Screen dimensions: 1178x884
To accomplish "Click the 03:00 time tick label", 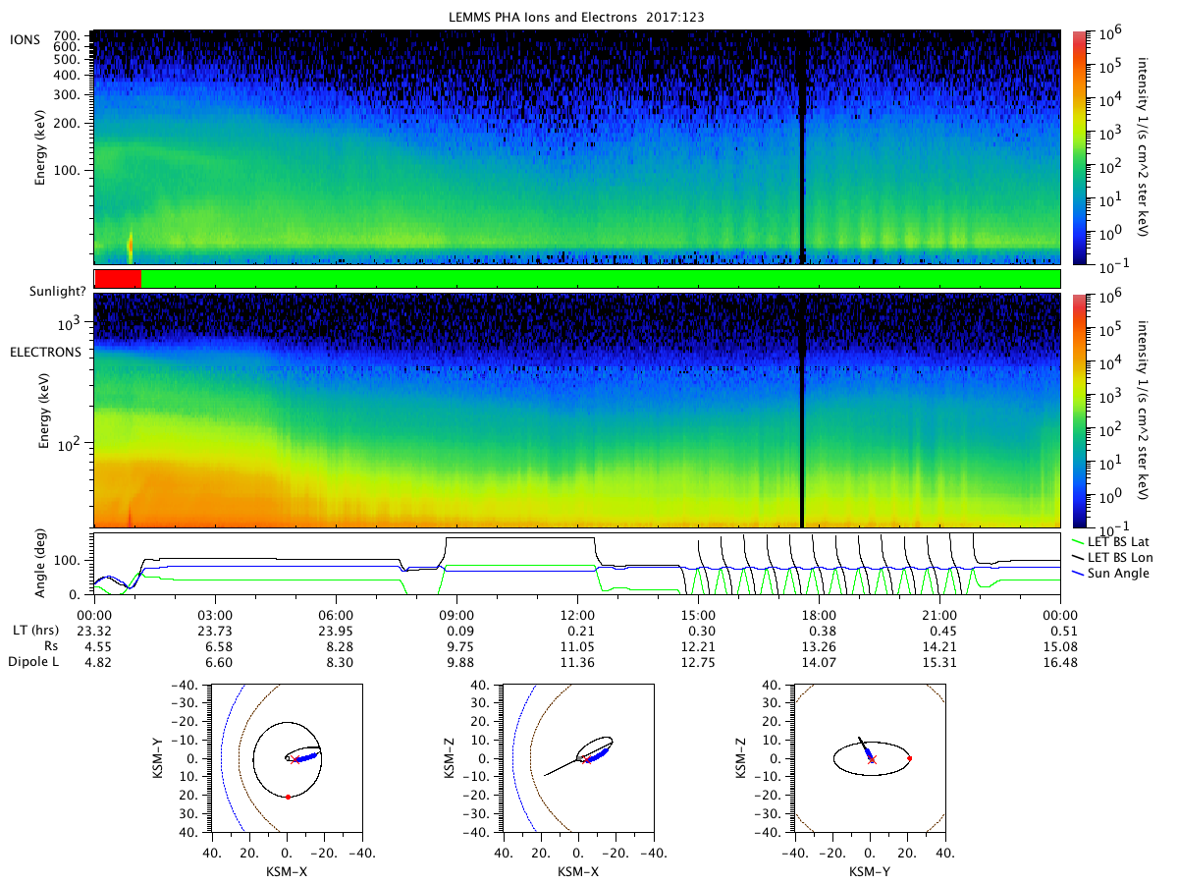I will [215, 614].
